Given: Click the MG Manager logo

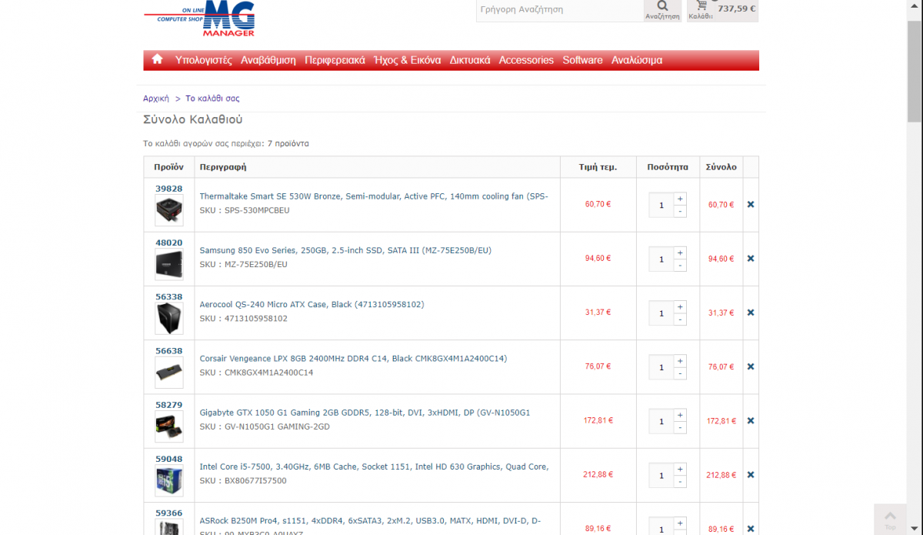Looking at the screenshot, I should click(x=198, y=18).
